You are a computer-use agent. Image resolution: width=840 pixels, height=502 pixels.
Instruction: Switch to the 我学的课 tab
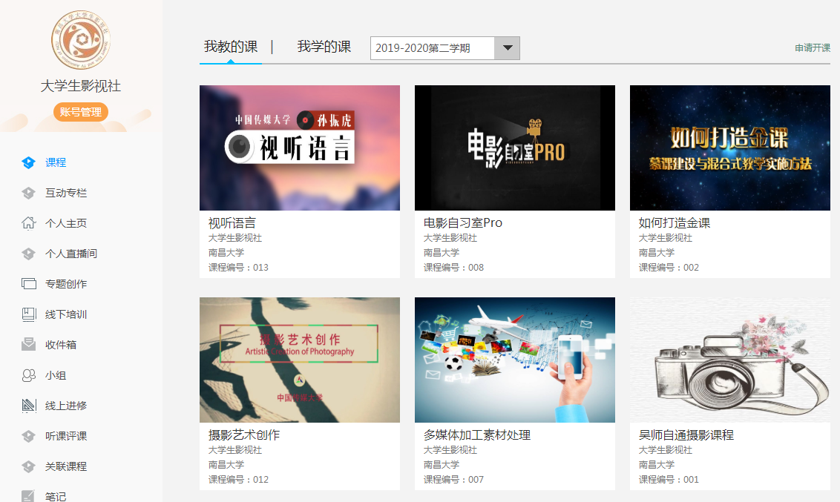coord(324,47)
